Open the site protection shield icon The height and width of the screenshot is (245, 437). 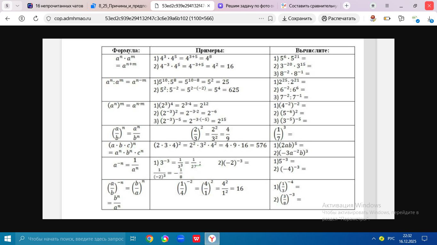(x=49, y=19)
